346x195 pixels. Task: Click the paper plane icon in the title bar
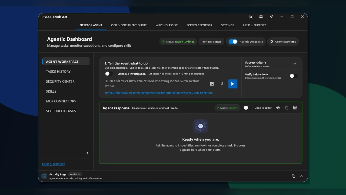point(271,17)
